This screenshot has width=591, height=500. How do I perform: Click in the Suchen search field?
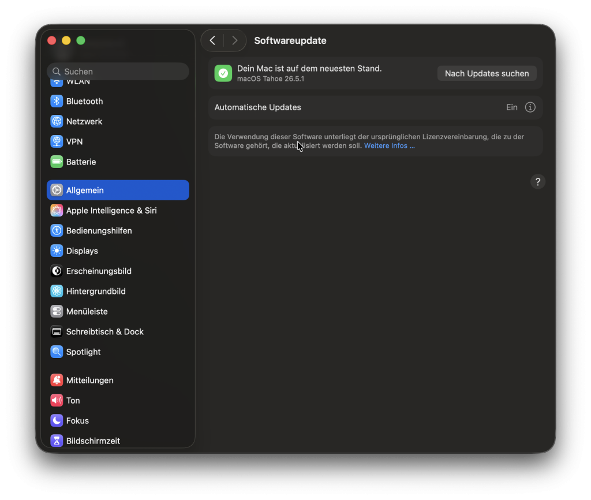(118, 71)
